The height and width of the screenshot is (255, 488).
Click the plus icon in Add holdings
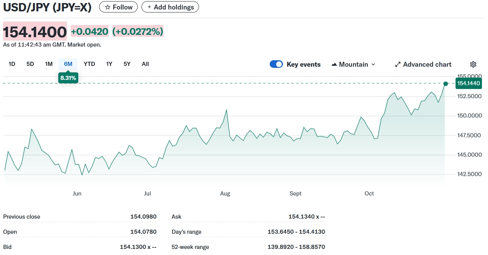tap(149, 7)
